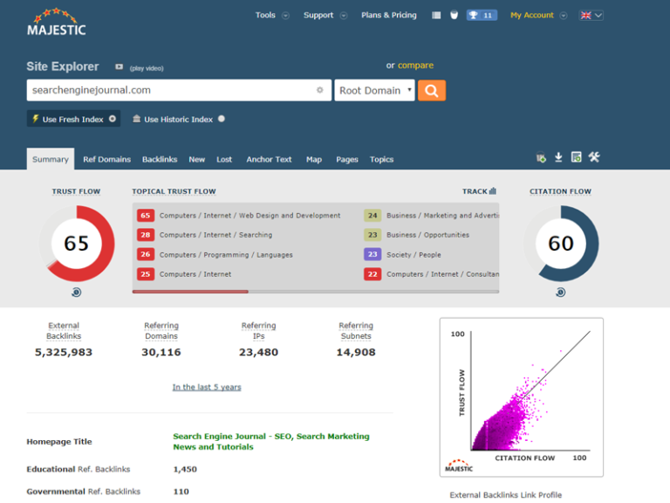This screenshot has width=670, height=503.
Task: Open Search Engine Journal homepage title link
Action: pos(271,441)
